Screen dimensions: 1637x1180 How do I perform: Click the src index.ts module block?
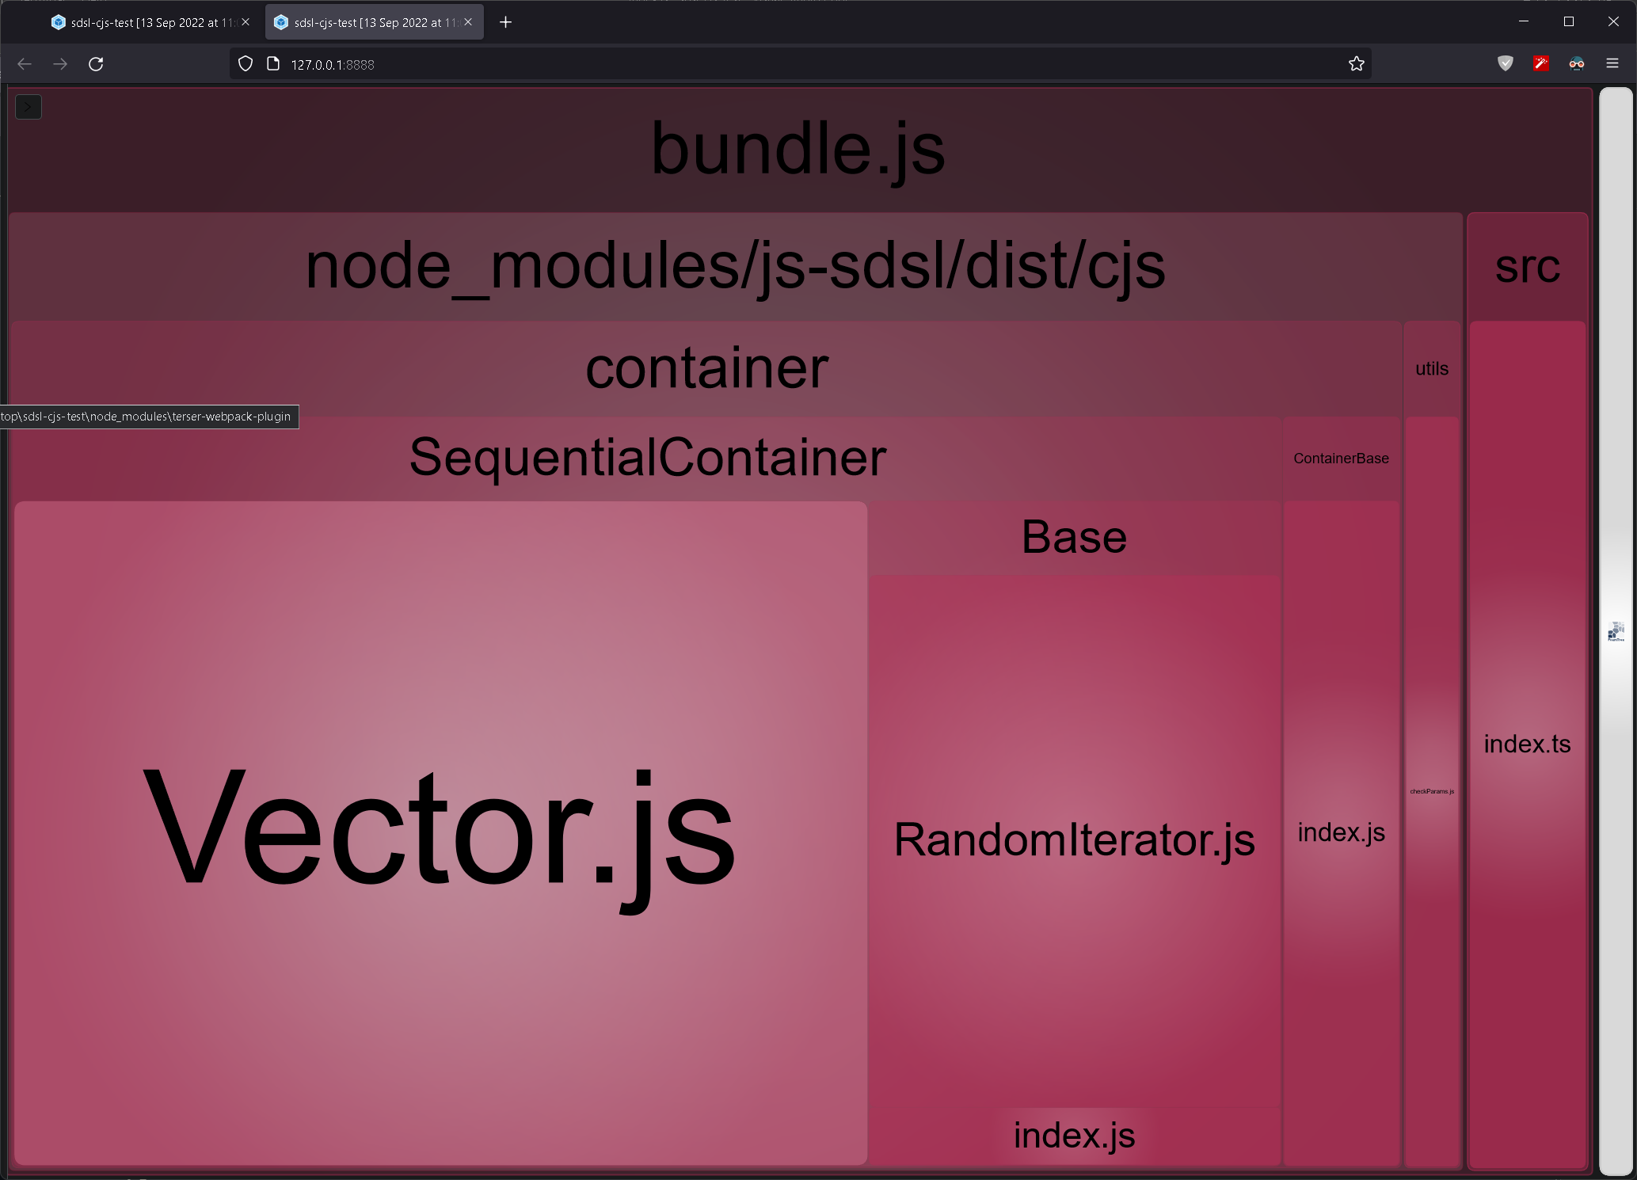tap(1526, 743)
